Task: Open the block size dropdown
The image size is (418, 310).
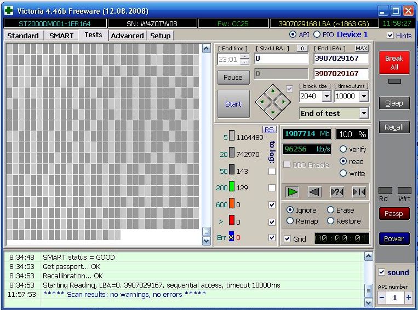Action: click(327, 96)
